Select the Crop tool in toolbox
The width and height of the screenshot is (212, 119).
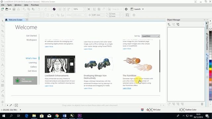pyautogui.click(x=2, y=31)
